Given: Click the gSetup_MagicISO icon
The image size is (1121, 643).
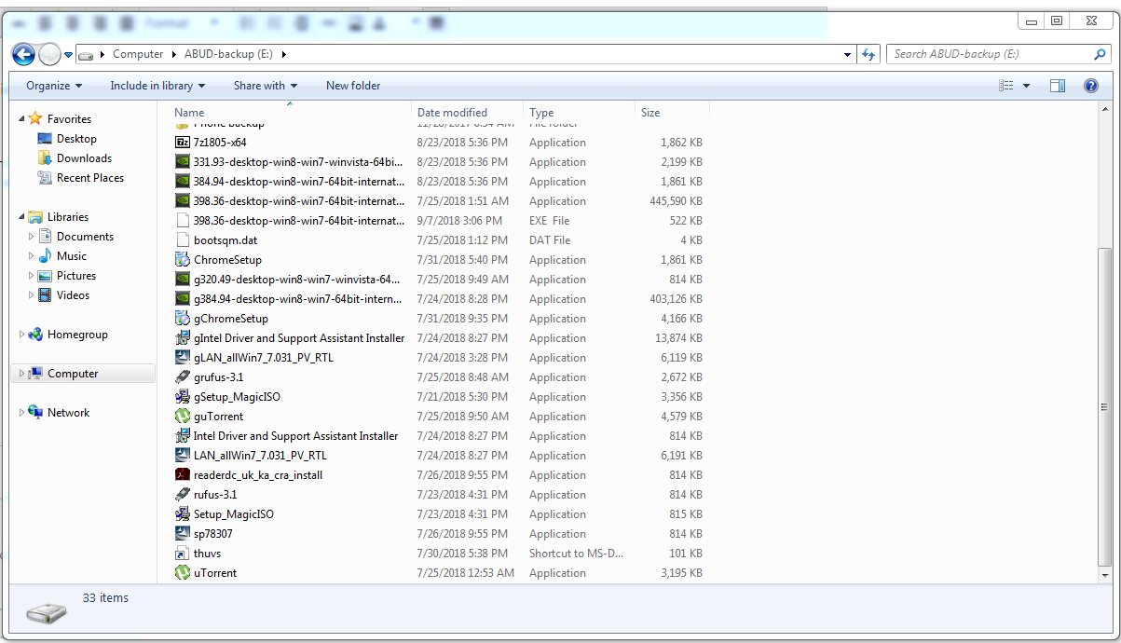Looking at the screenshot, I should coord(183,397).
